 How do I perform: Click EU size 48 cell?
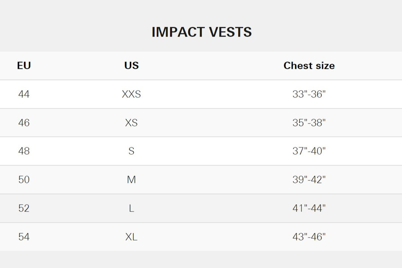point(24,151)
